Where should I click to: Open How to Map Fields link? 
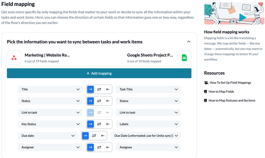coord(221,92)
